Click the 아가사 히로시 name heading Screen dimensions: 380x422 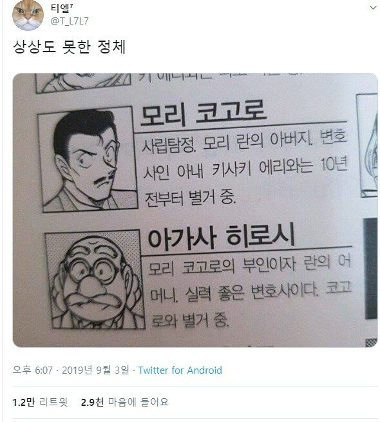pyautogui.click(x=221, y=236)
